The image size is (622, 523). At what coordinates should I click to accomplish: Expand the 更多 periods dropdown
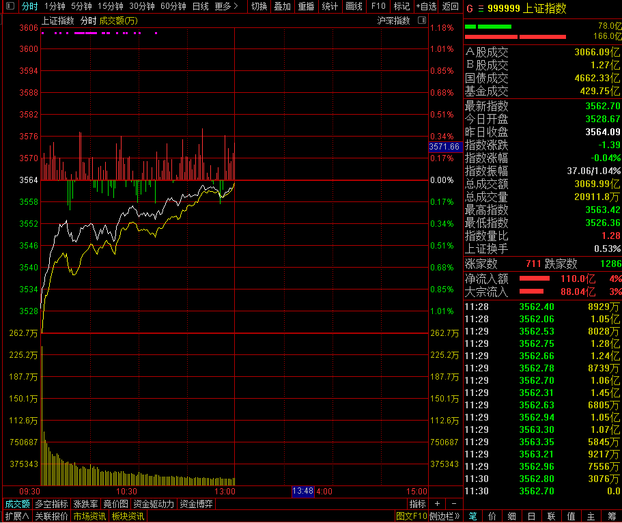click(x=226, y=6)
